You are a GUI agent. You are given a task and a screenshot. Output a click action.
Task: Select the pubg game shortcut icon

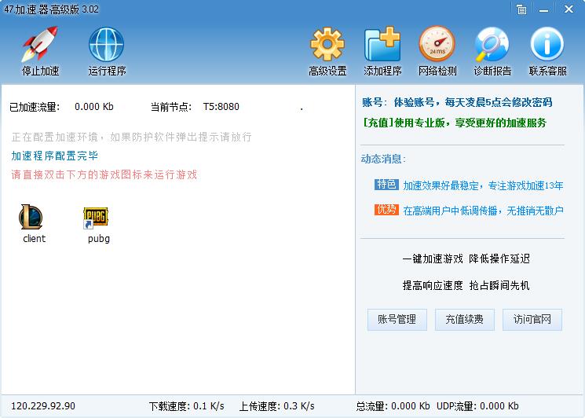pos(96,217)
